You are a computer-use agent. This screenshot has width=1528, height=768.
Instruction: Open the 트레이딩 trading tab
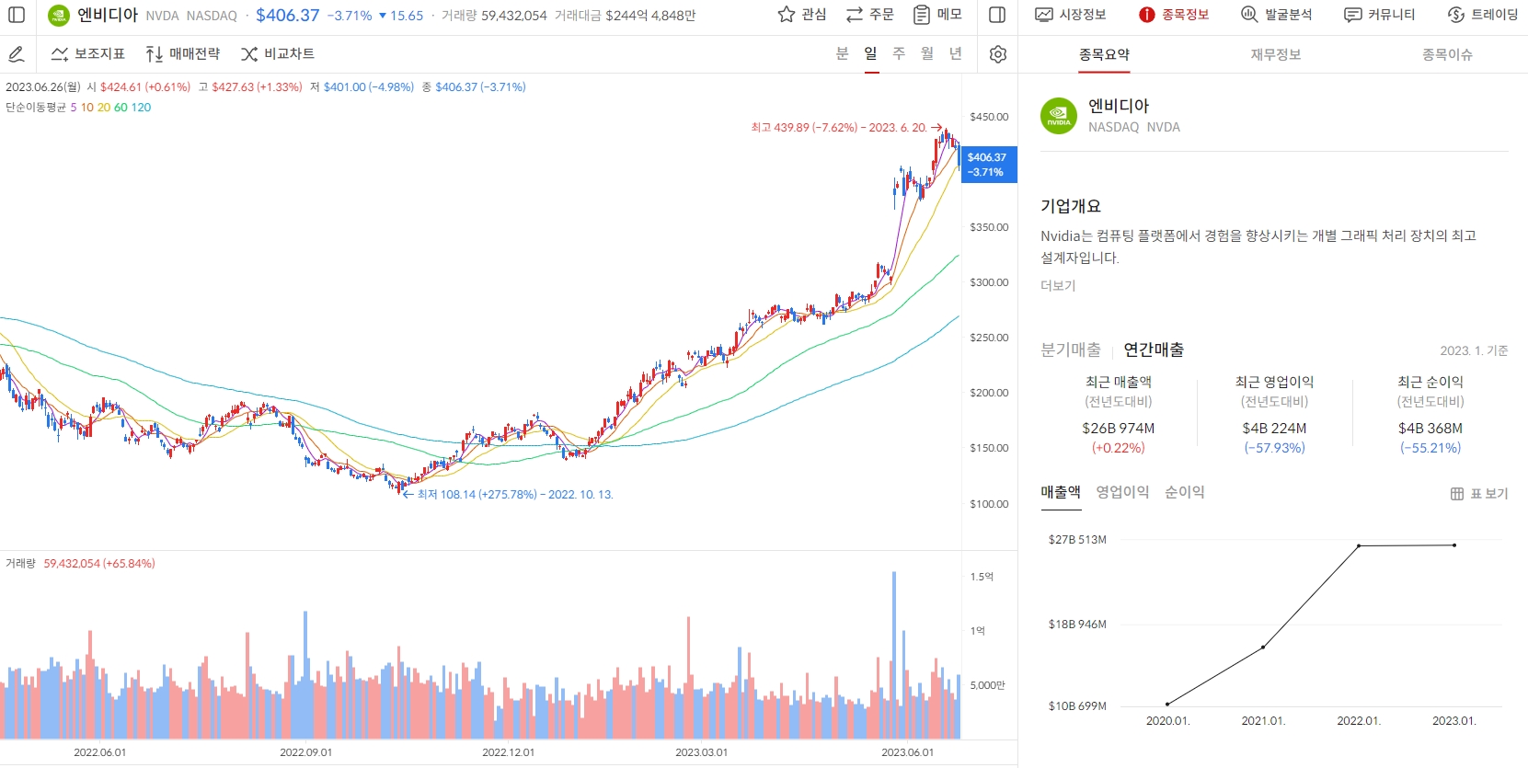(x=1483, y=15)
